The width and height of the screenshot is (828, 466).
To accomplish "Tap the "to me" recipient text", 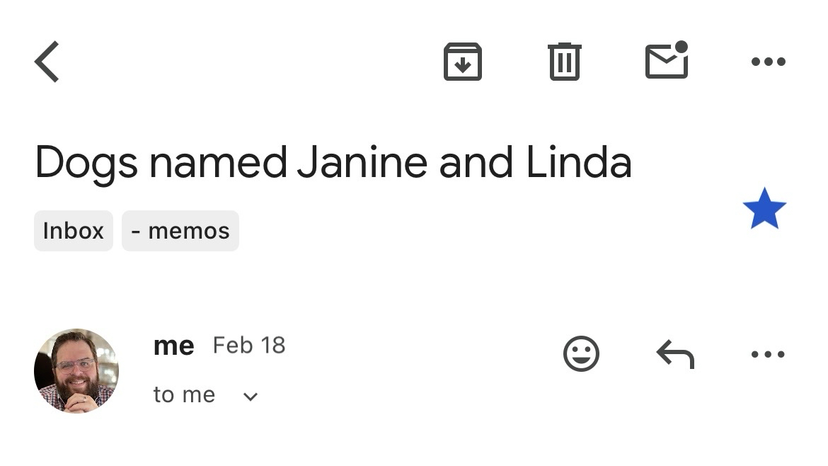I will pyautogui.click(x=184, y=394).
